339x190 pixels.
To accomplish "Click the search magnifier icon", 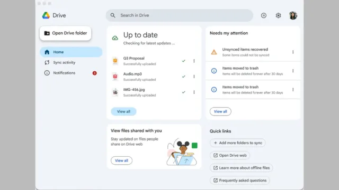I will tap(113, 15).
